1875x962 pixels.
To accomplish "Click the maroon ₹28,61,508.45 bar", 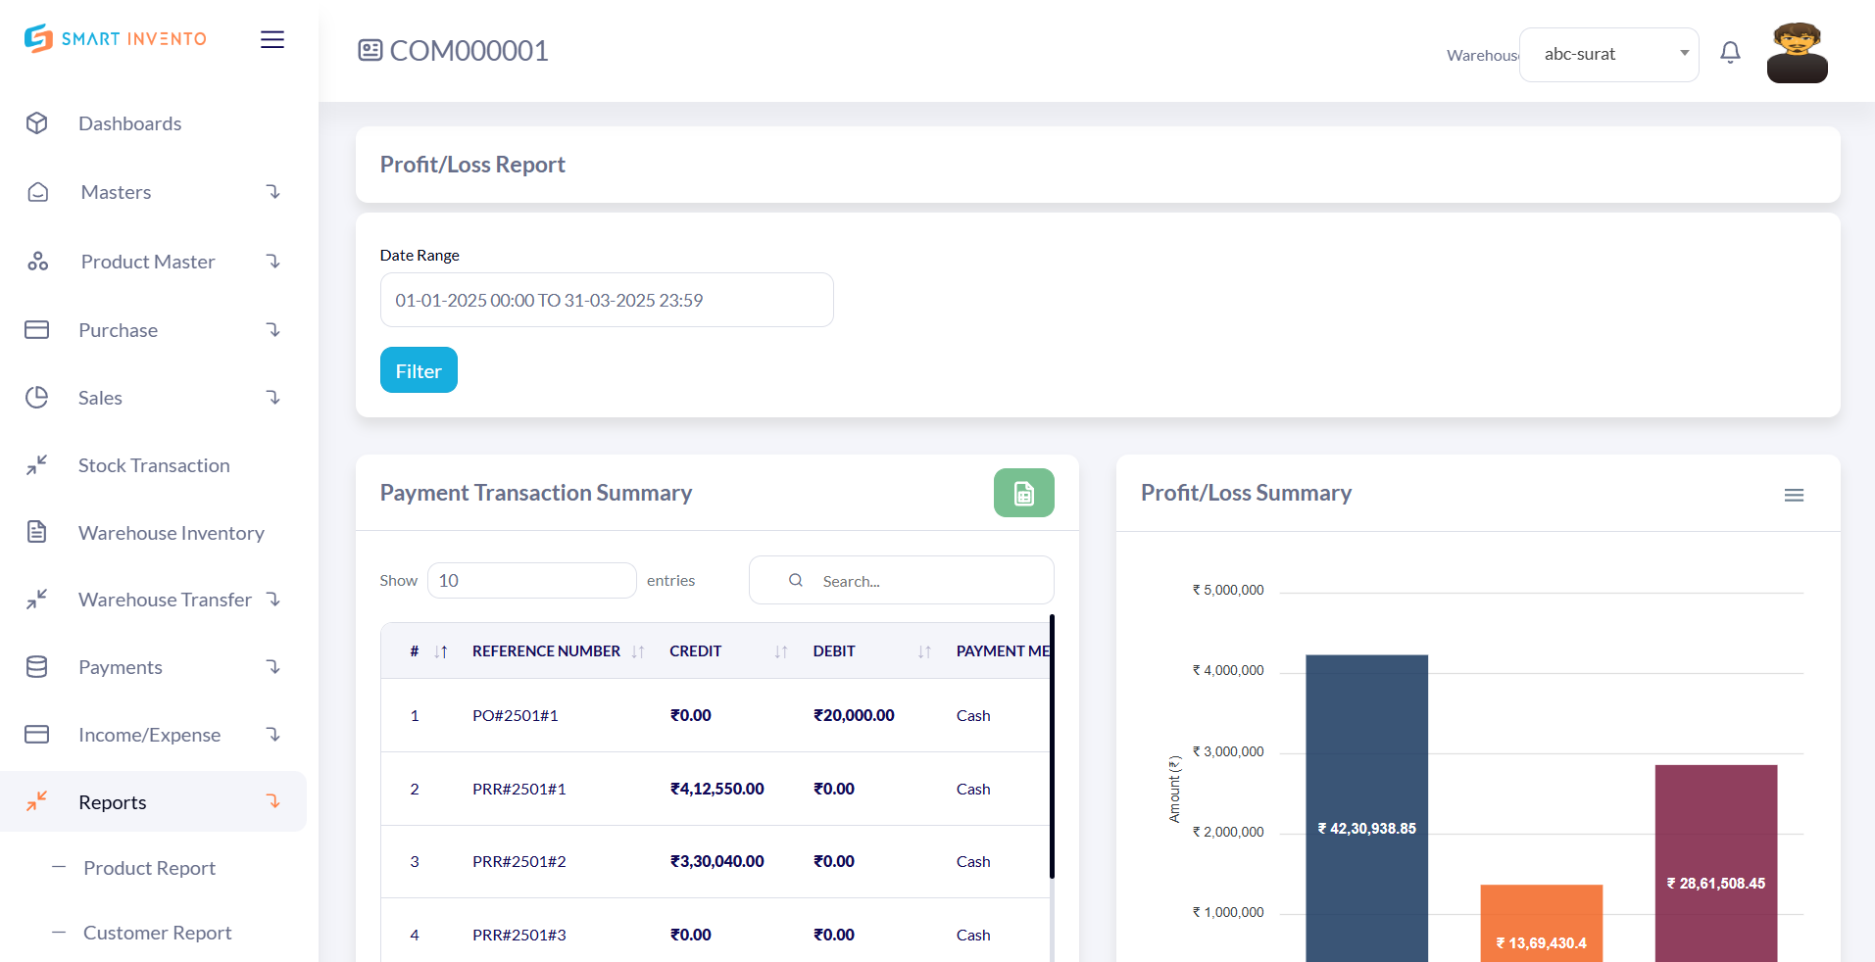I will click(1716, 863).
